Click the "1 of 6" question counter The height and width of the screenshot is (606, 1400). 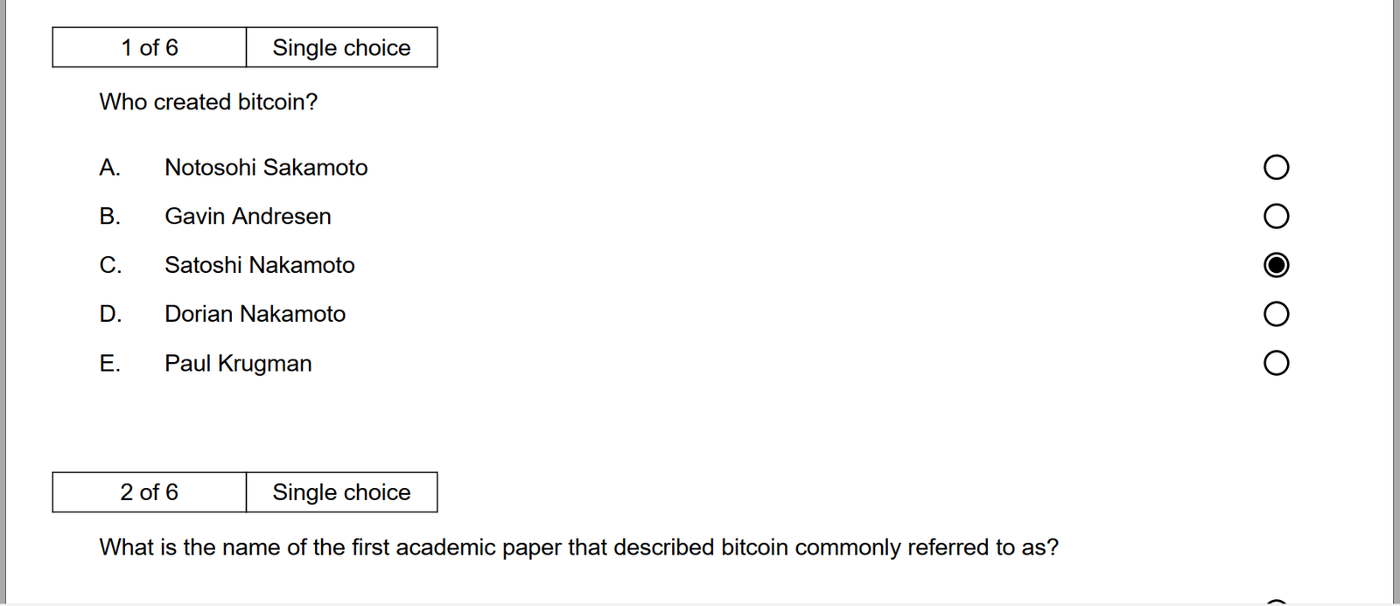pyautogui.click(x=150, y=47)
